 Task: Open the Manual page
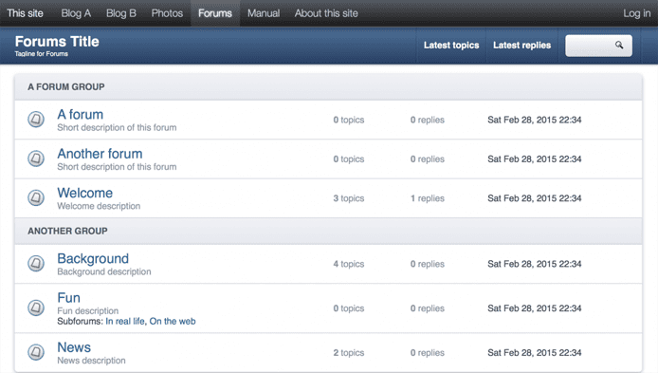tap(264, 13)
